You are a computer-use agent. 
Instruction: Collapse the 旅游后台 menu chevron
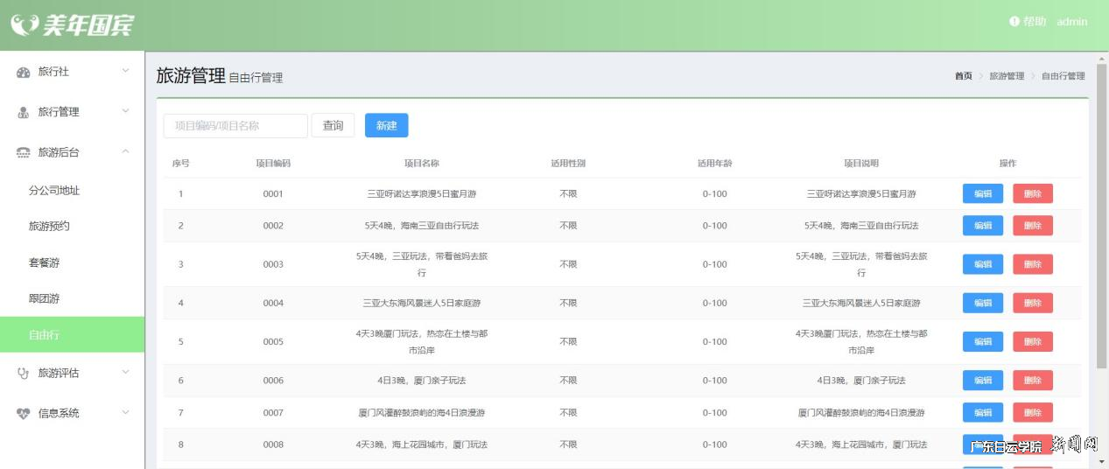(125, 151)
